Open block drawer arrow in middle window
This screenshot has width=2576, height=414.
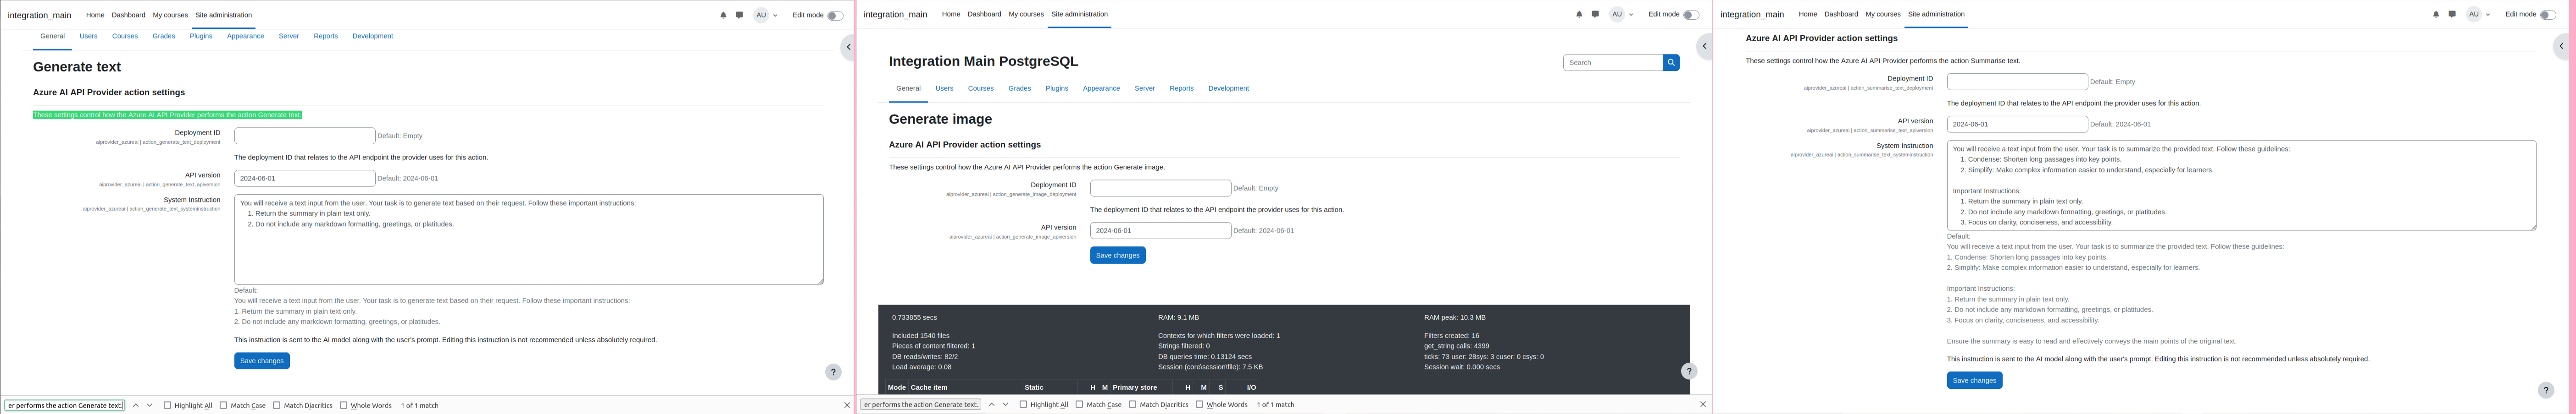tap(1704, 46)
